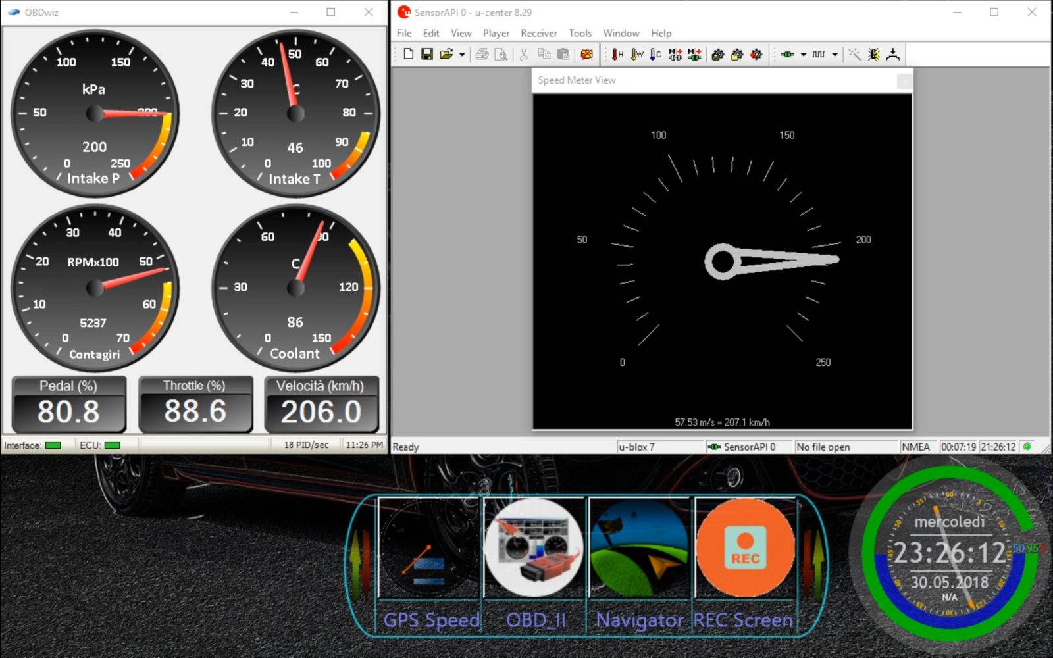The image size is (1053, 658).
Task: Click the launcher's right-side scroll arrows
Action: coord(813,566)
